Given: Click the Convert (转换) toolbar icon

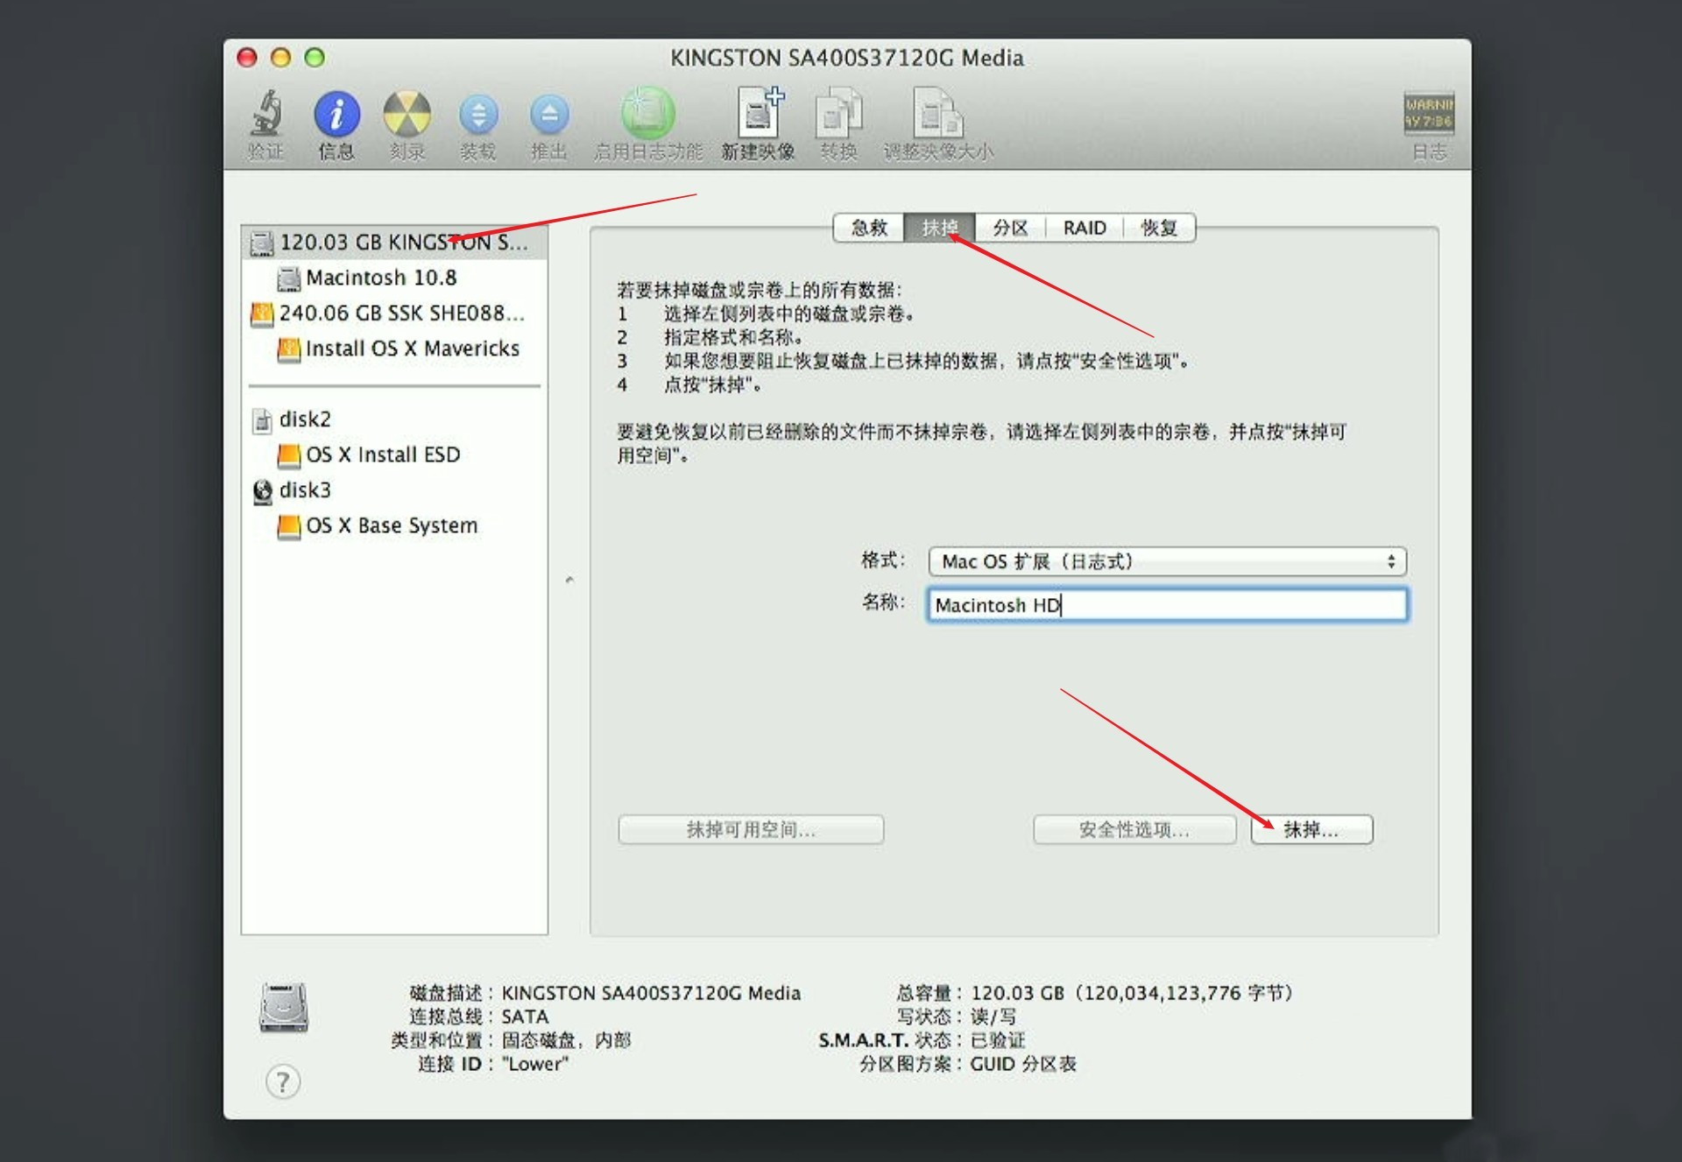Looking at the screenshot, I should tap(838, 115).
